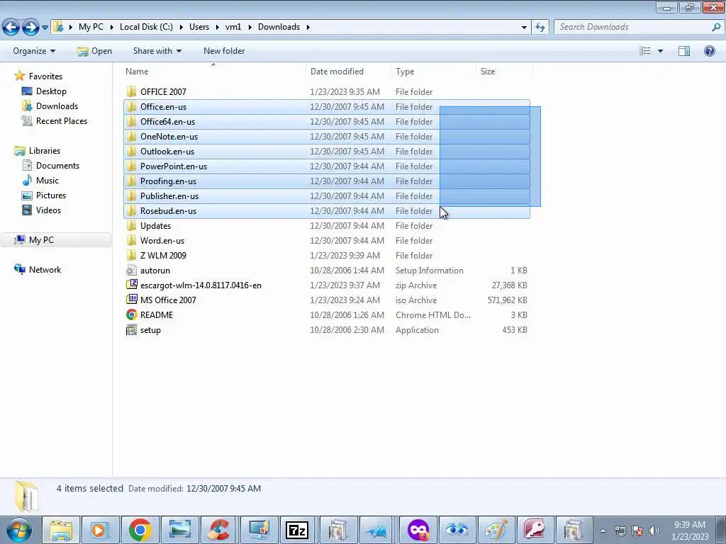Go forward with the Forward arrow button
The image size is (726, 544).
point(31,27)
